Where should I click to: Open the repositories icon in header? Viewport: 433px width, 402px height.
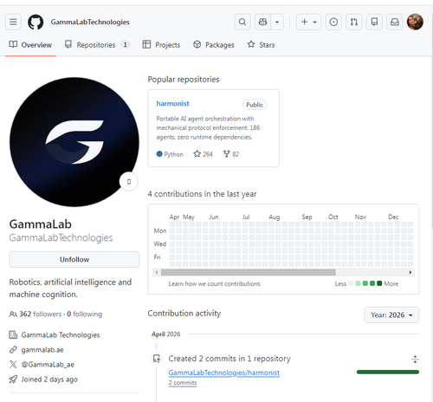click(x=374, y=22)
